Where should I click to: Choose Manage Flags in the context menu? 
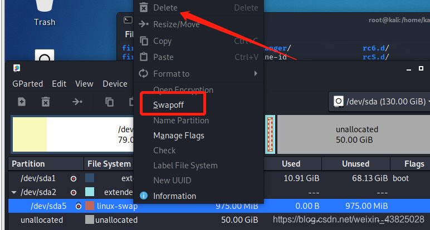[178, 135]
